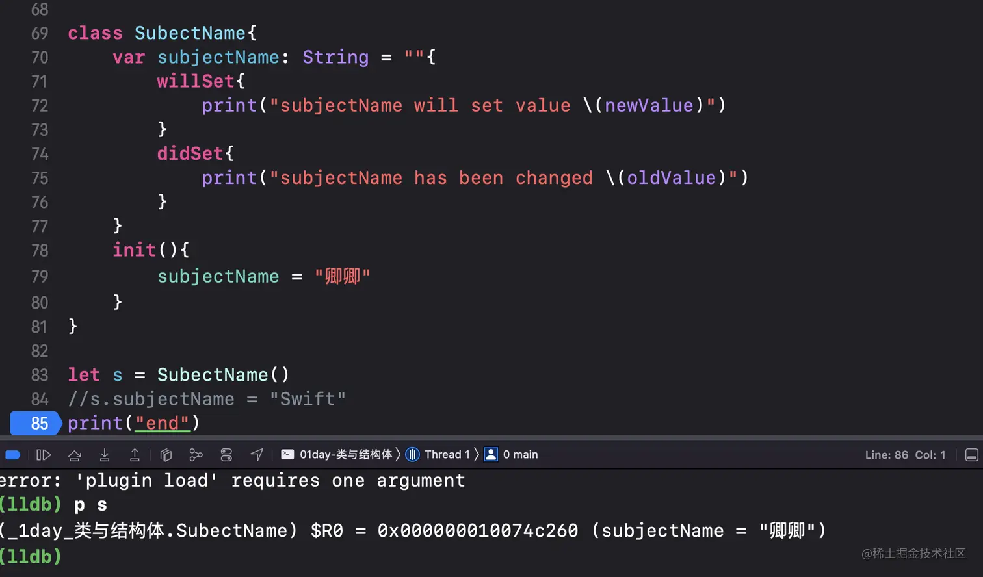
Task: Click the plugin load error message in console
Action: tap(233, 481)
